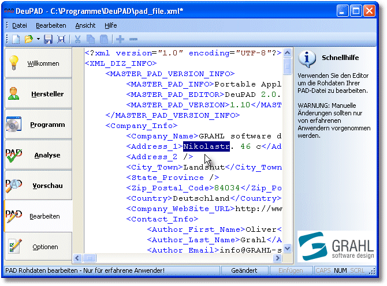Viewport: 387px width, 286px height.
Task: Click the Author_Last_Name value Grahl
Action: 253,240
